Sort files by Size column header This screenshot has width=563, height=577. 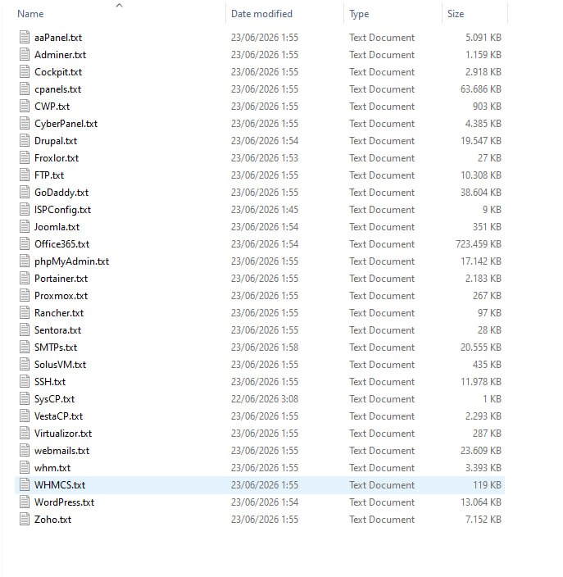coord(456,14)
